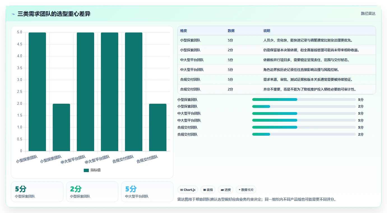Screen dimensions: 387x213
Task: Select the row about 需求来源、审批、测试证据
Action: coord(277,80)
